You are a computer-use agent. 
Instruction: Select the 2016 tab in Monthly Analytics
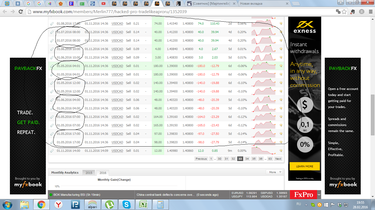[103, 173]
